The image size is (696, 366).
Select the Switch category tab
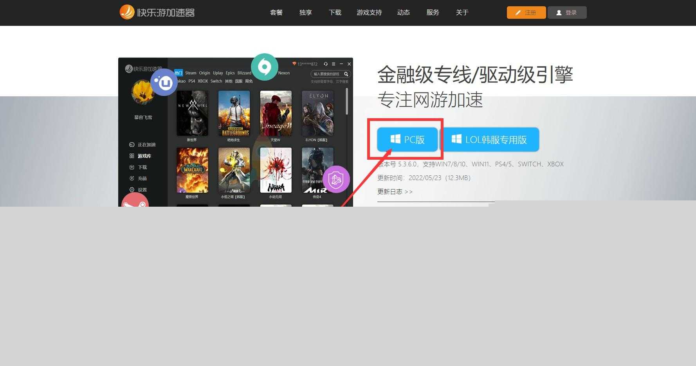click(x=216, y=81)
